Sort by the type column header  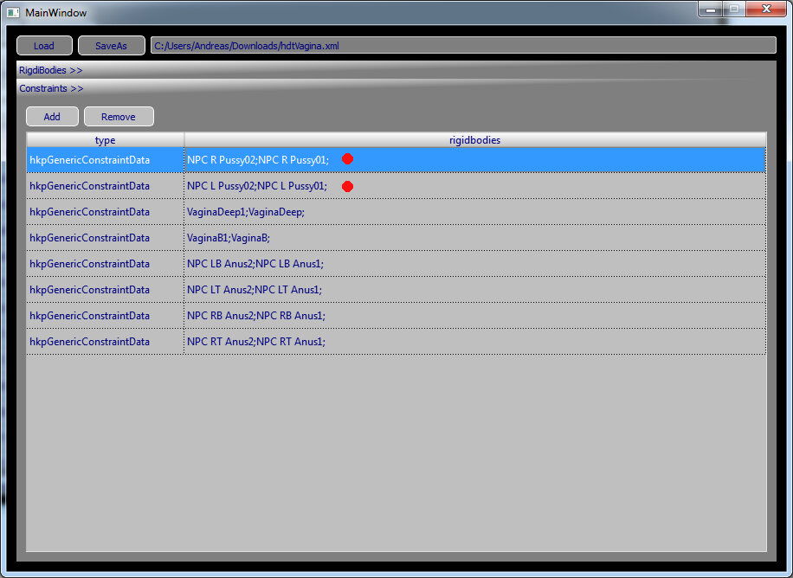(105, 140)
